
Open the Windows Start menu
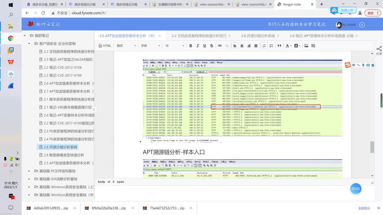11,5
